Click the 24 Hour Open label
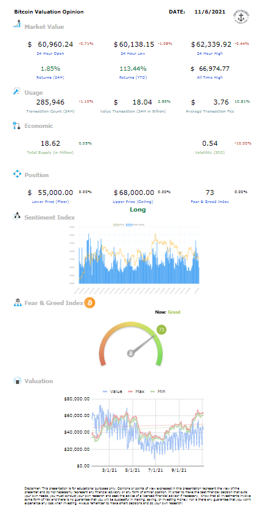Screen dimensions: 274x516 [x=50, y=54]
